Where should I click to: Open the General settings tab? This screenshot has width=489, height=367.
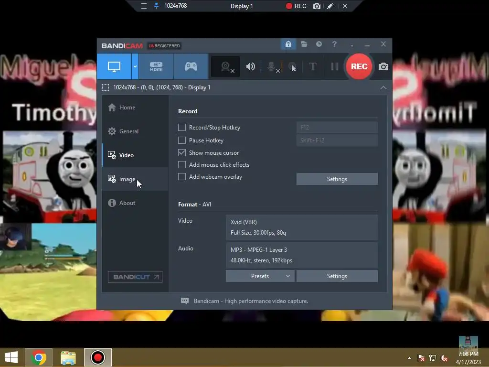point(135,131)
